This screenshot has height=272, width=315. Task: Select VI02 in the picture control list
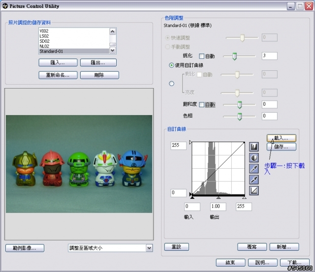[74, 31]
